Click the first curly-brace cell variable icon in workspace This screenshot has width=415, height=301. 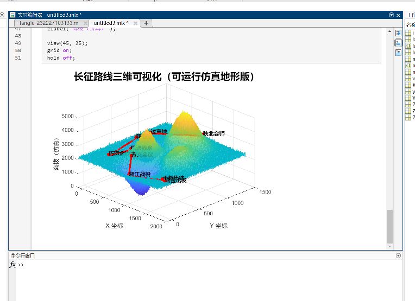tap(408, 46)
